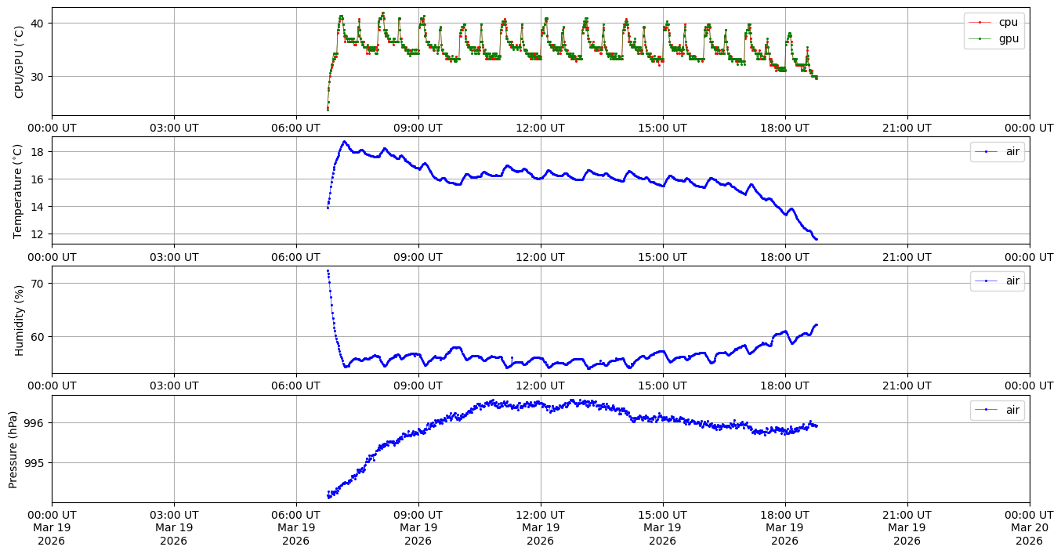Click the Humidity (%) y-axis label
Screen dimensions: 1061x554
tap(20, 320)
